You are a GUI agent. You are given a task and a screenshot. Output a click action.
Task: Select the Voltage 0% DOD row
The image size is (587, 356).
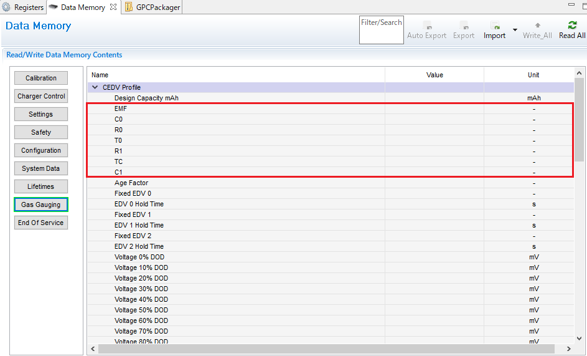click(x=331, y=257)
